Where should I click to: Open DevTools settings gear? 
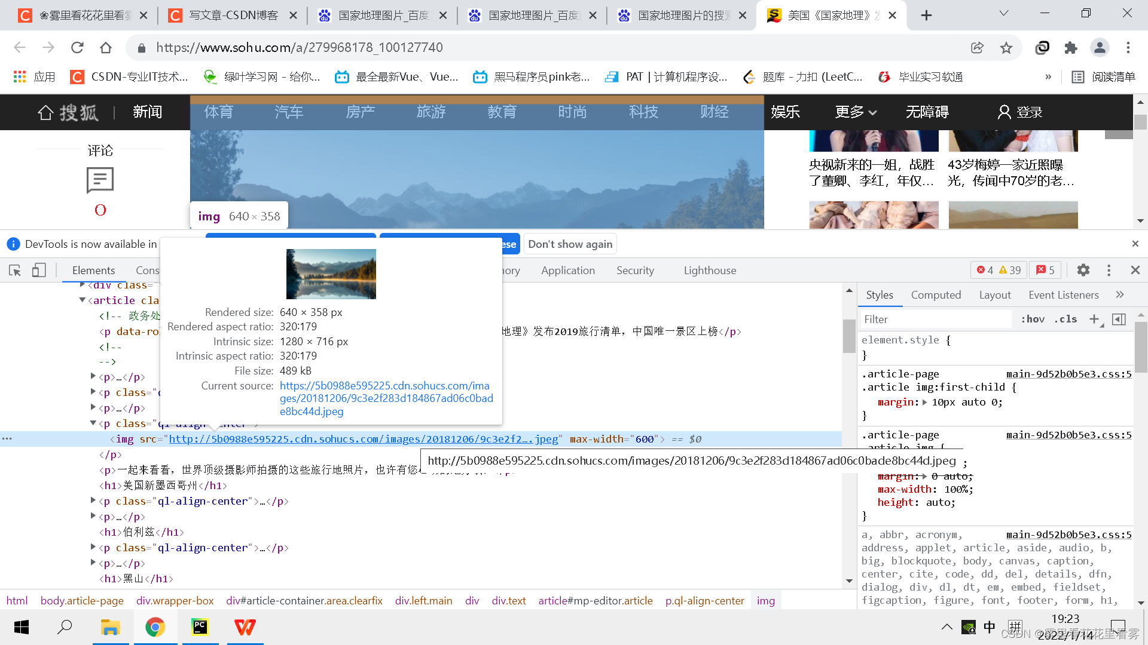1083,270
